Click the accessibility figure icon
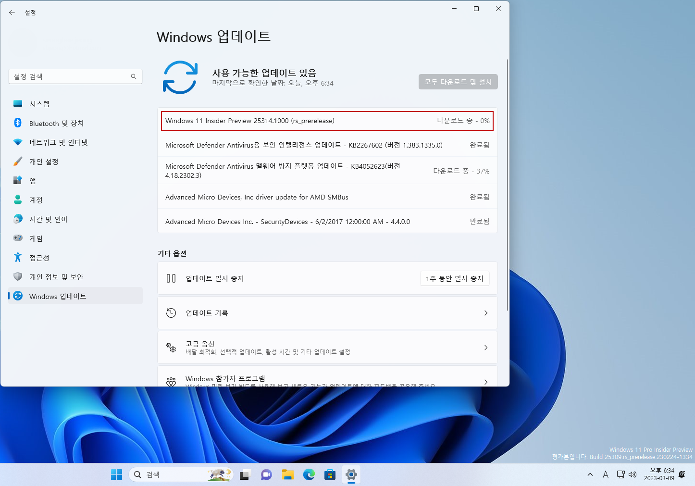The width and height of the screenshot is (695, 486). tap(18, 257)
